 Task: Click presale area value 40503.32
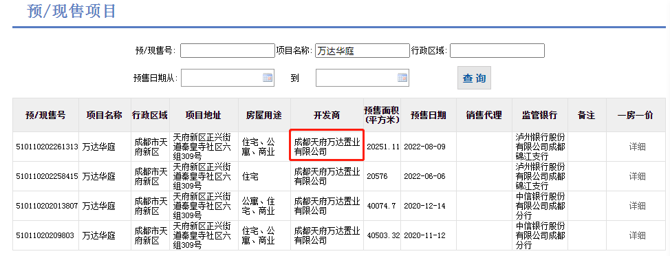pos(383,235)
